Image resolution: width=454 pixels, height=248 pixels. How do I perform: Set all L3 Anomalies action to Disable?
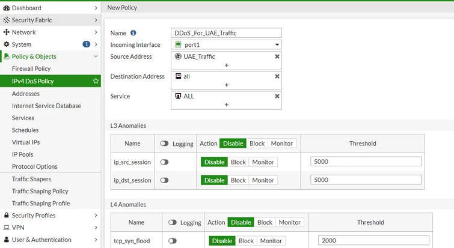click(x=233, y=144)
